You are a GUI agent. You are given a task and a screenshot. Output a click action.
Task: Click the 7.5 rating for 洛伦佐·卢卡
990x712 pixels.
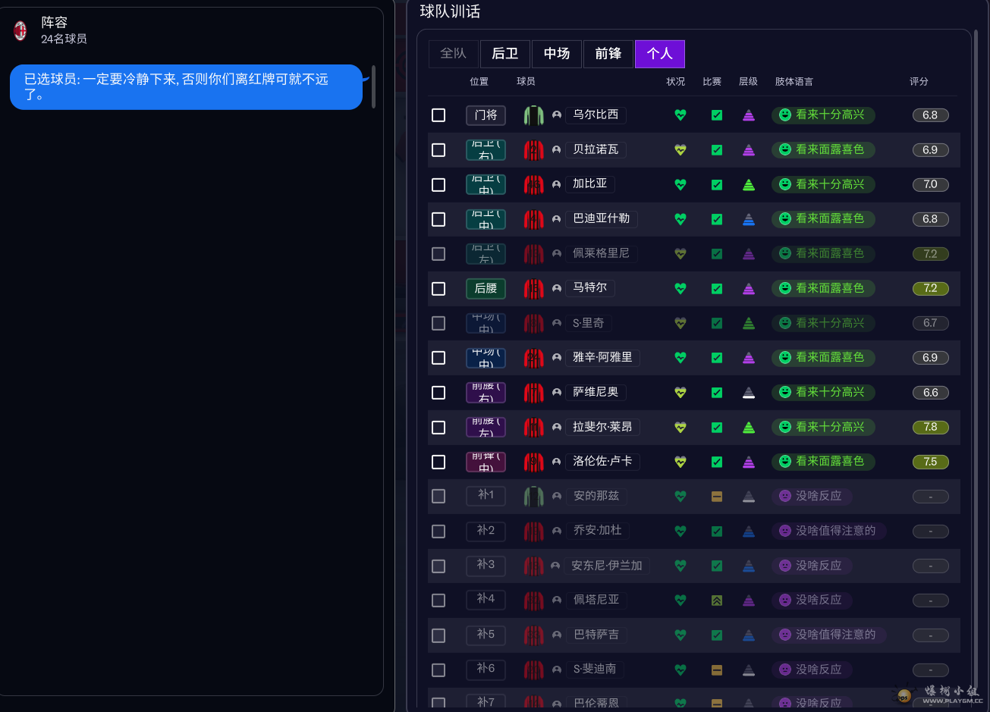point(930,462)
